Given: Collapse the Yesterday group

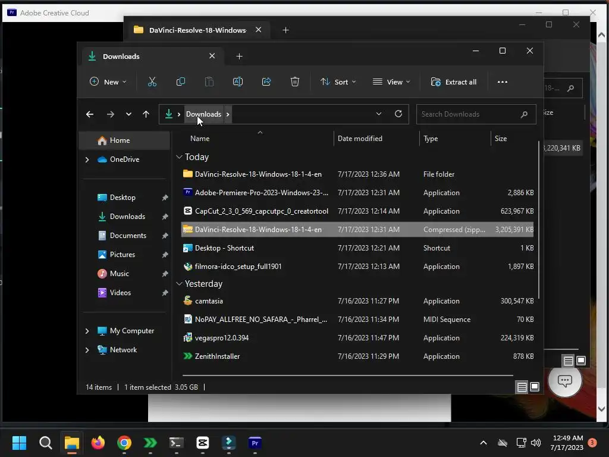Looking at the screenshot, I should [x=179, y=284].
